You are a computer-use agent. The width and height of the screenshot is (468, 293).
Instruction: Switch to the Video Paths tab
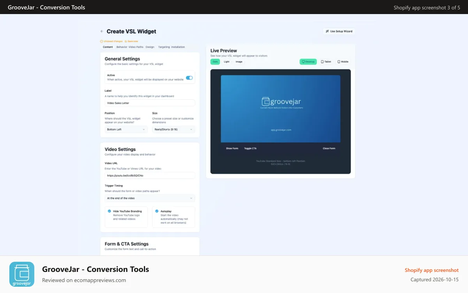(x=136, y=47)
